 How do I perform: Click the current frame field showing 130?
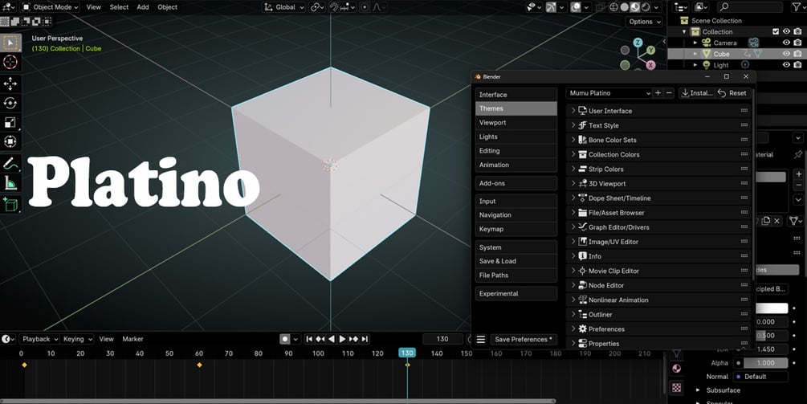(442, 339)
